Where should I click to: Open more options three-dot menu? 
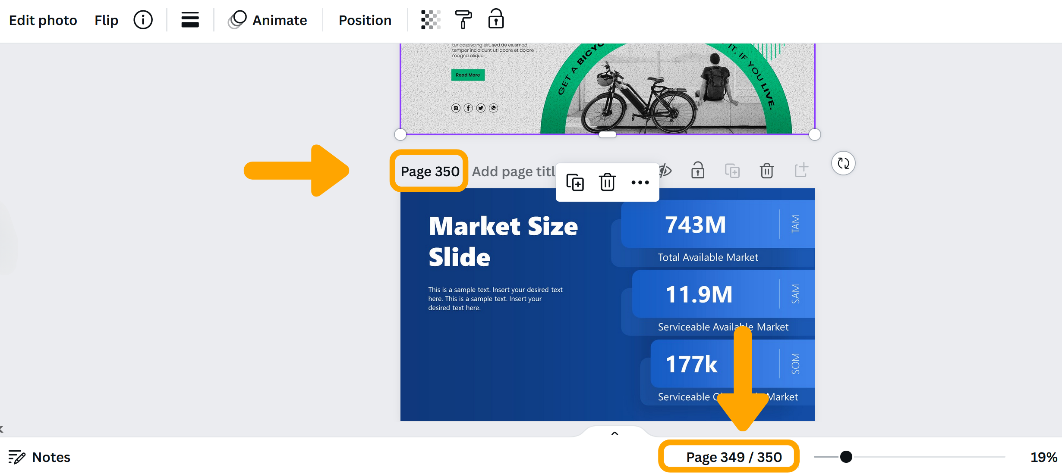[x=640, y=182]
